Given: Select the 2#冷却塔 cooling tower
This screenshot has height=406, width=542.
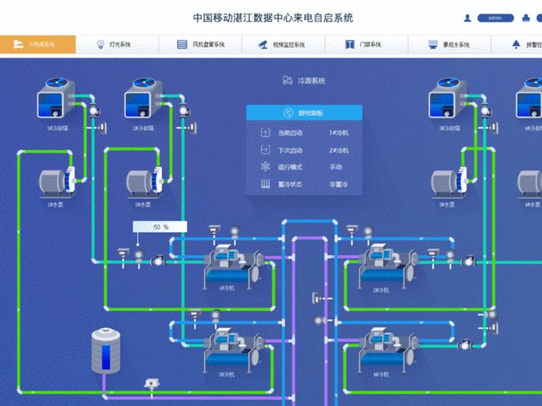Looking at the screenshot, I should [143, 97].
